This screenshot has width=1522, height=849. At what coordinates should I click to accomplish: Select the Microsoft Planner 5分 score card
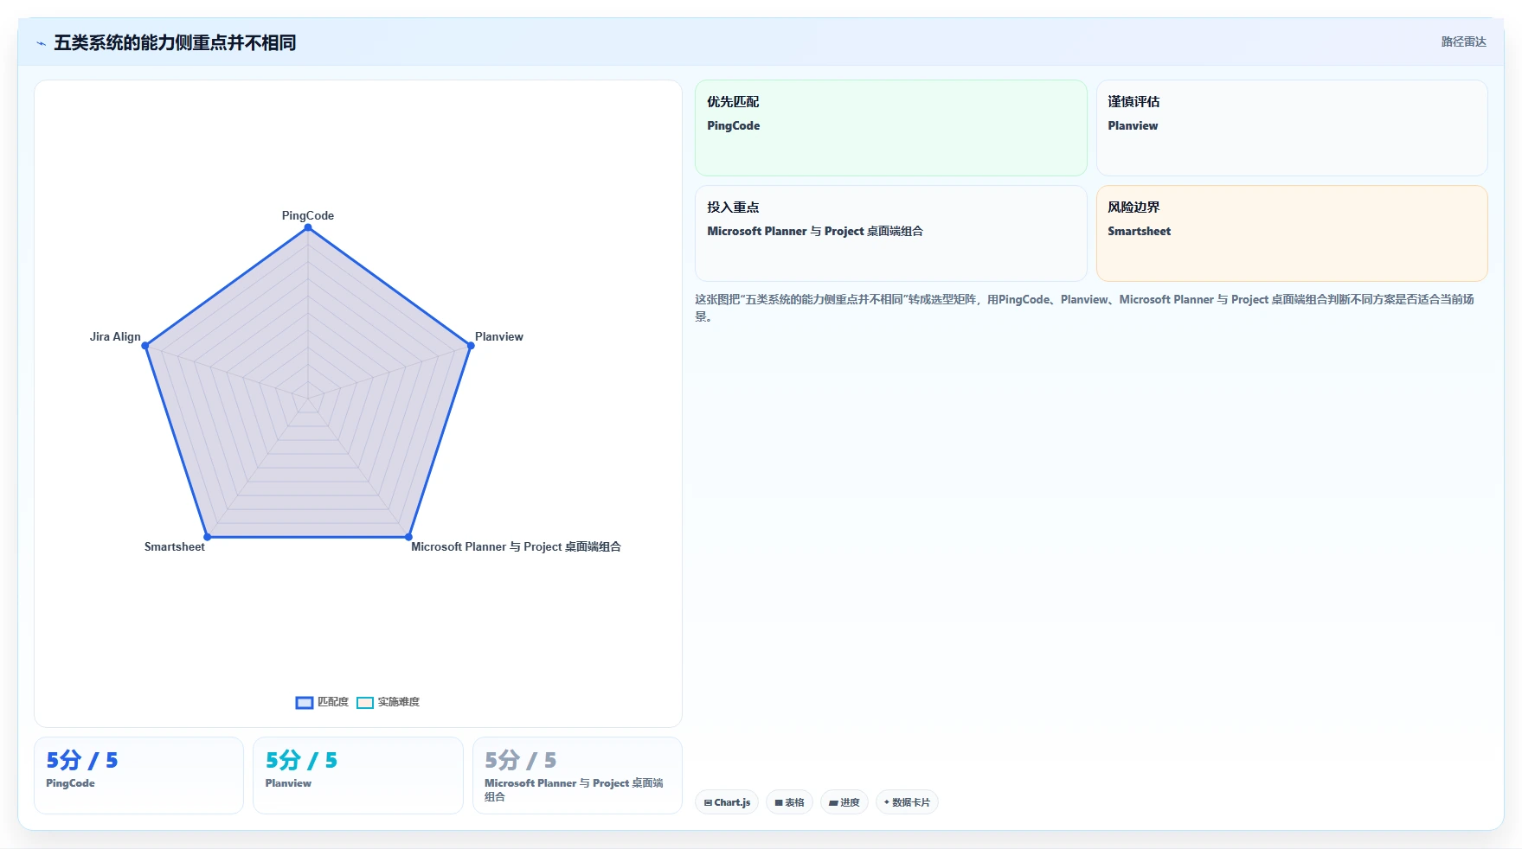tap(577, 776)
